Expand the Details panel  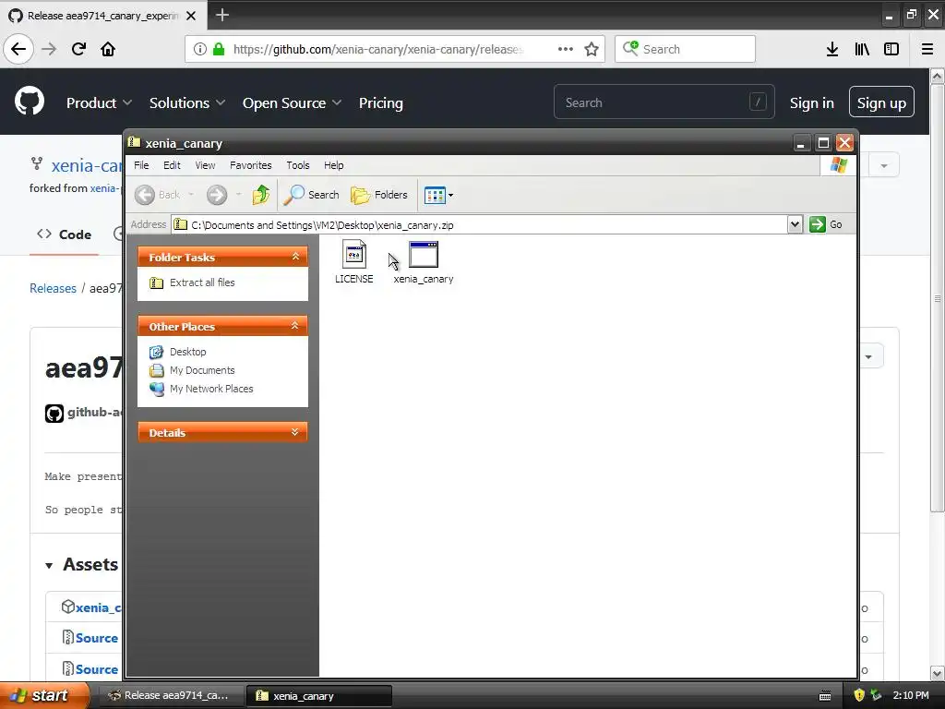(x=295, y=432)
